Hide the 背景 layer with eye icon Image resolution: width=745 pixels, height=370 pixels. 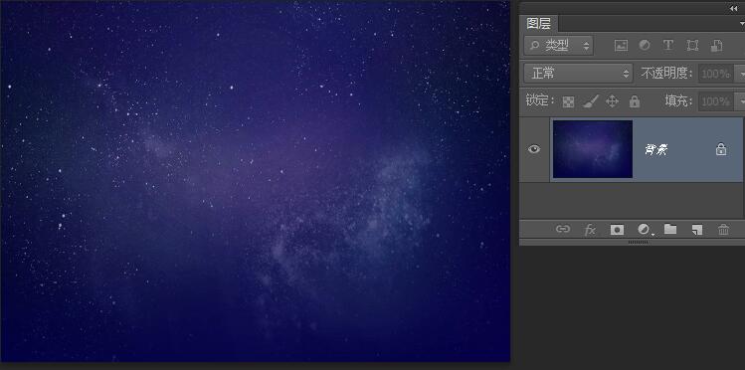click(x=534, y=149)
